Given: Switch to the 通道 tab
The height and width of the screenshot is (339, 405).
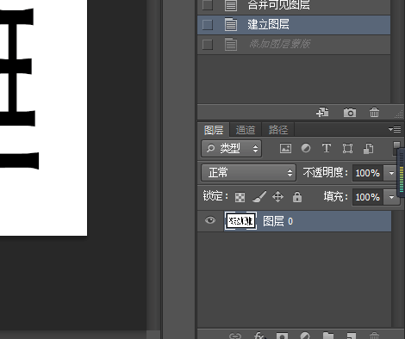Looking at the screenshot, I should [x=246, y=130].
